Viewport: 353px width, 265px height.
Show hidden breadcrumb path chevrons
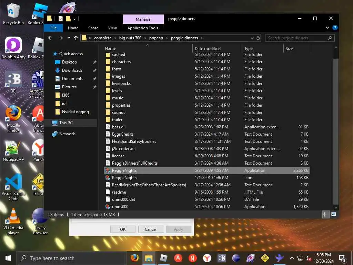tap(90, 38)
